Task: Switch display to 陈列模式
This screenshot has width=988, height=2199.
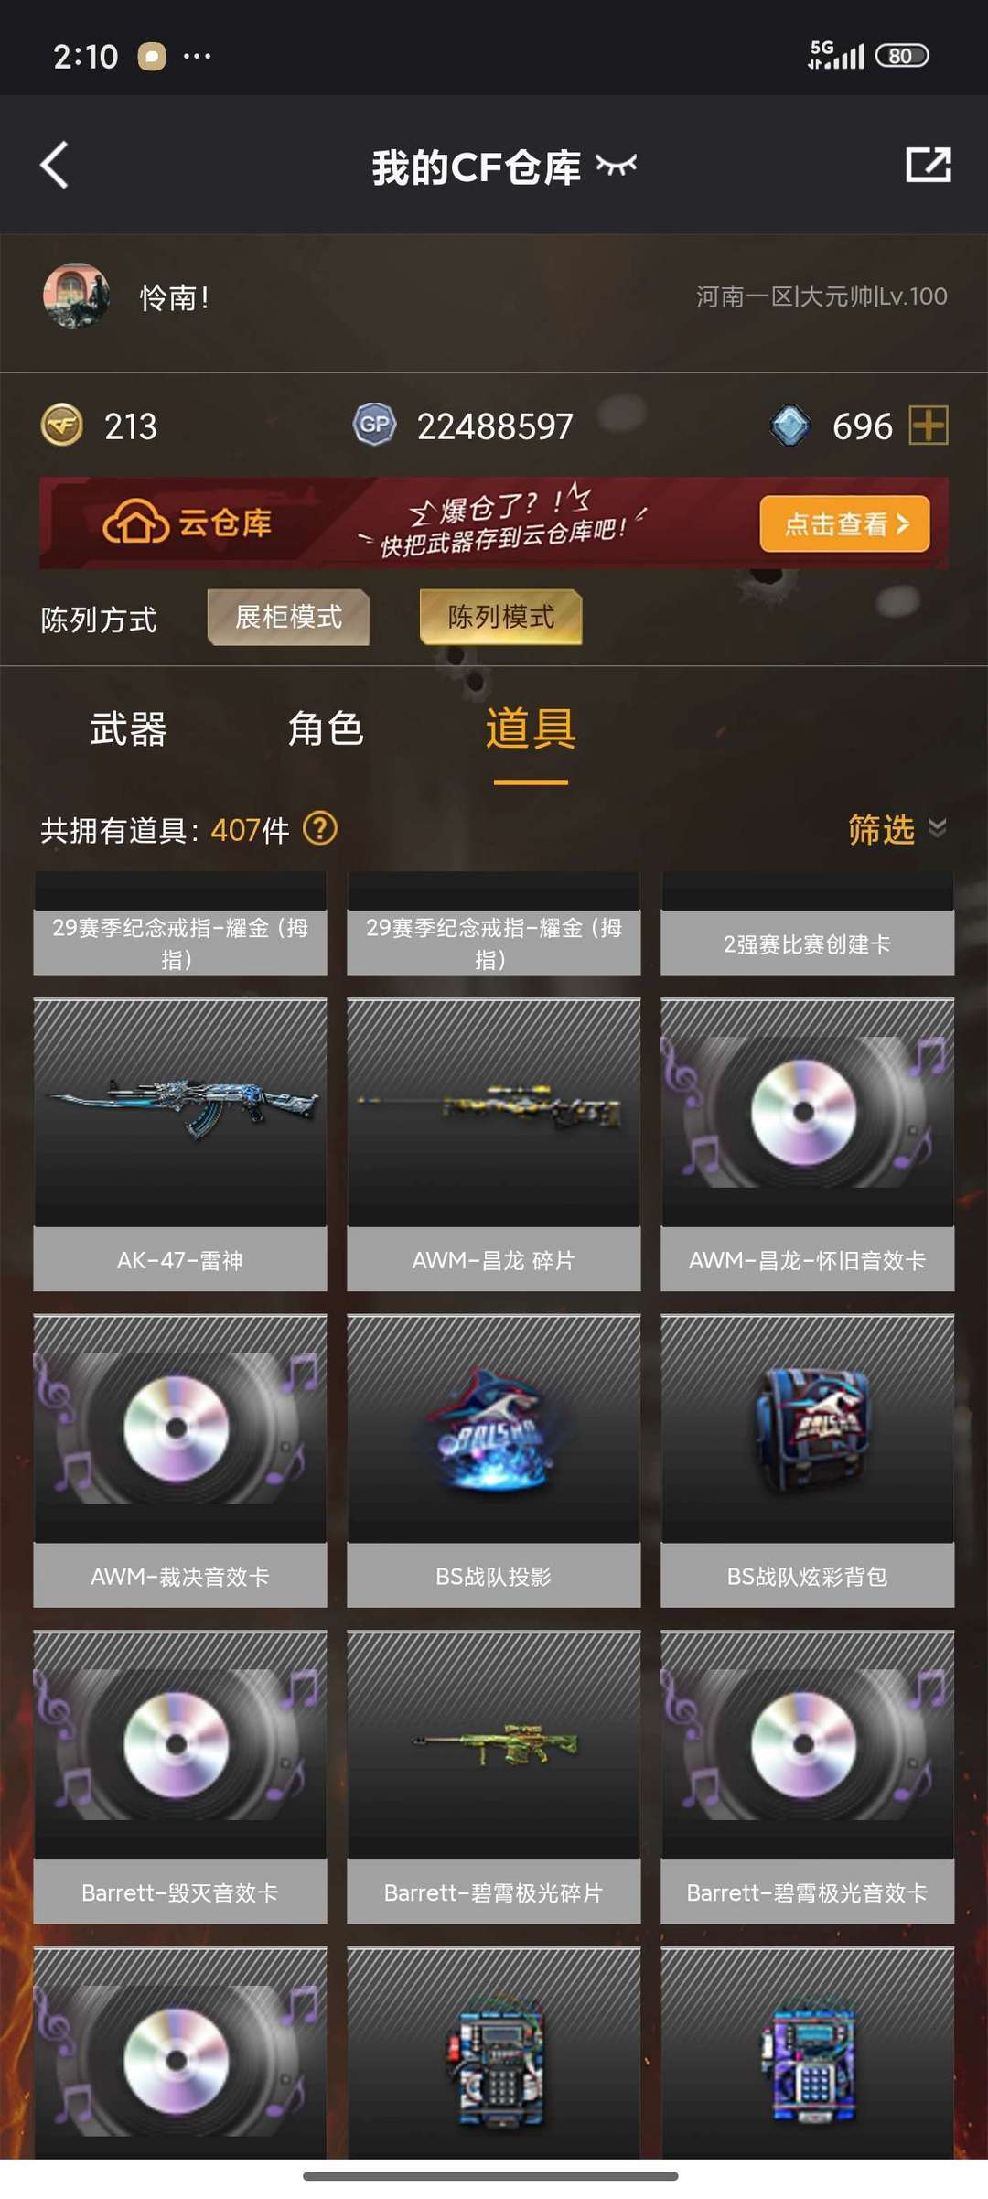Action: pyautogui.click(x=500, y=618)
